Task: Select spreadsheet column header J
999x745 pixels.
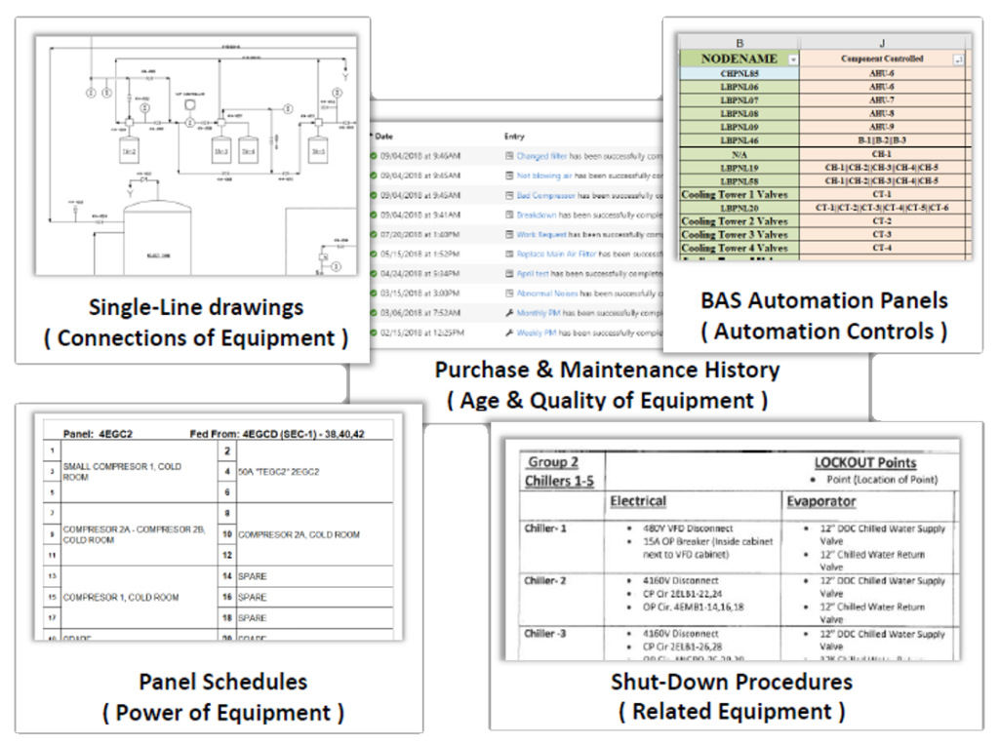Action: click(882, 43)
